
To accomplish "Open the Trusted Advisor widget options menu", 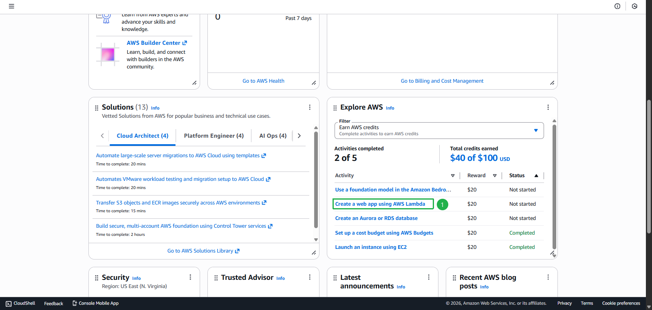I will point(310,277).
